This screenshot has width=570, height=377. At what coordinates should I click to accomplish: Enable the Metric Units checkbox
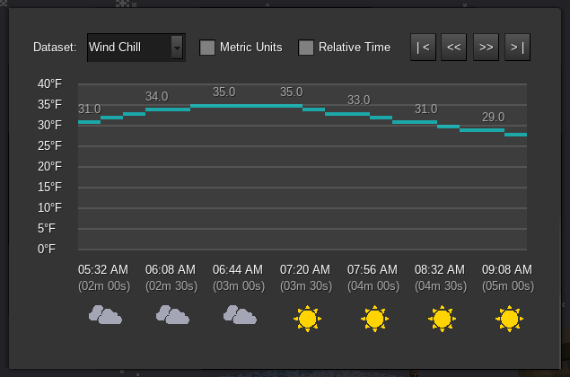(207, 48)
